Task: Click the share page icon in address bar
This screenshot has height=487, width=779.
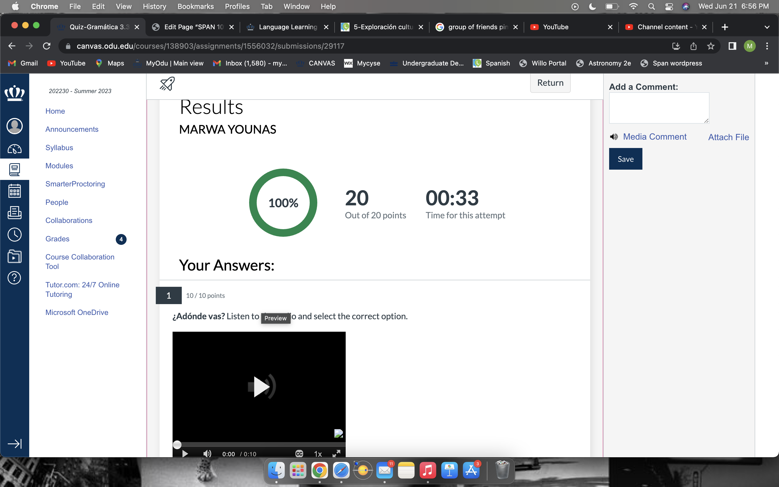Action: pyautogui.click(x=693, y=46)
